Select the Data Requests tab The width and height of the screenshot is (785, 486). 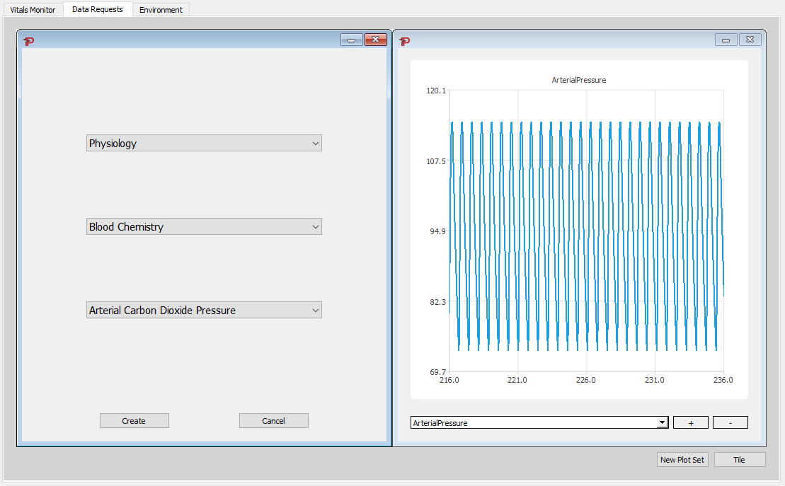pos(97,9)
